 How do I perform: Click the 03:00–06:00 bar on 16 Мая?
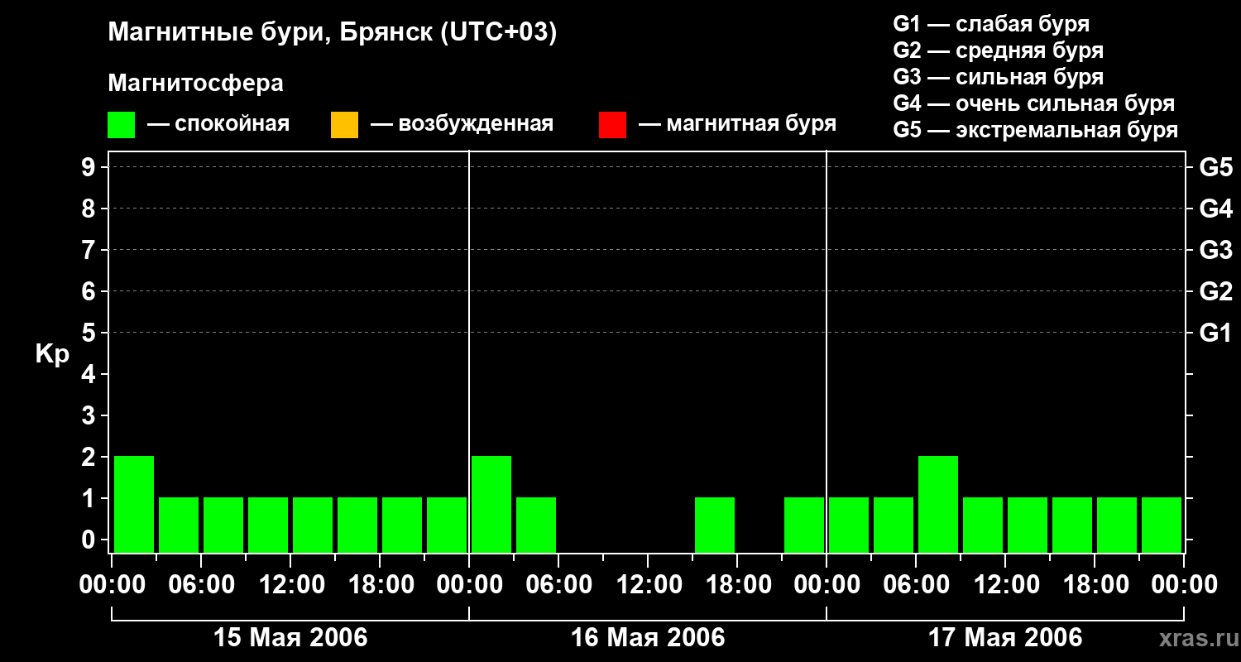point(536,525)
